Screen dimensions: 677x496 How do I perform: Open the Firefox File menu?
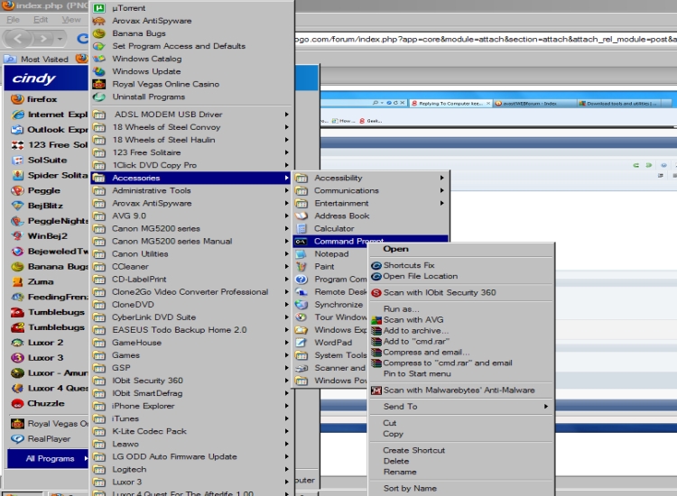[x=13, y=20]
